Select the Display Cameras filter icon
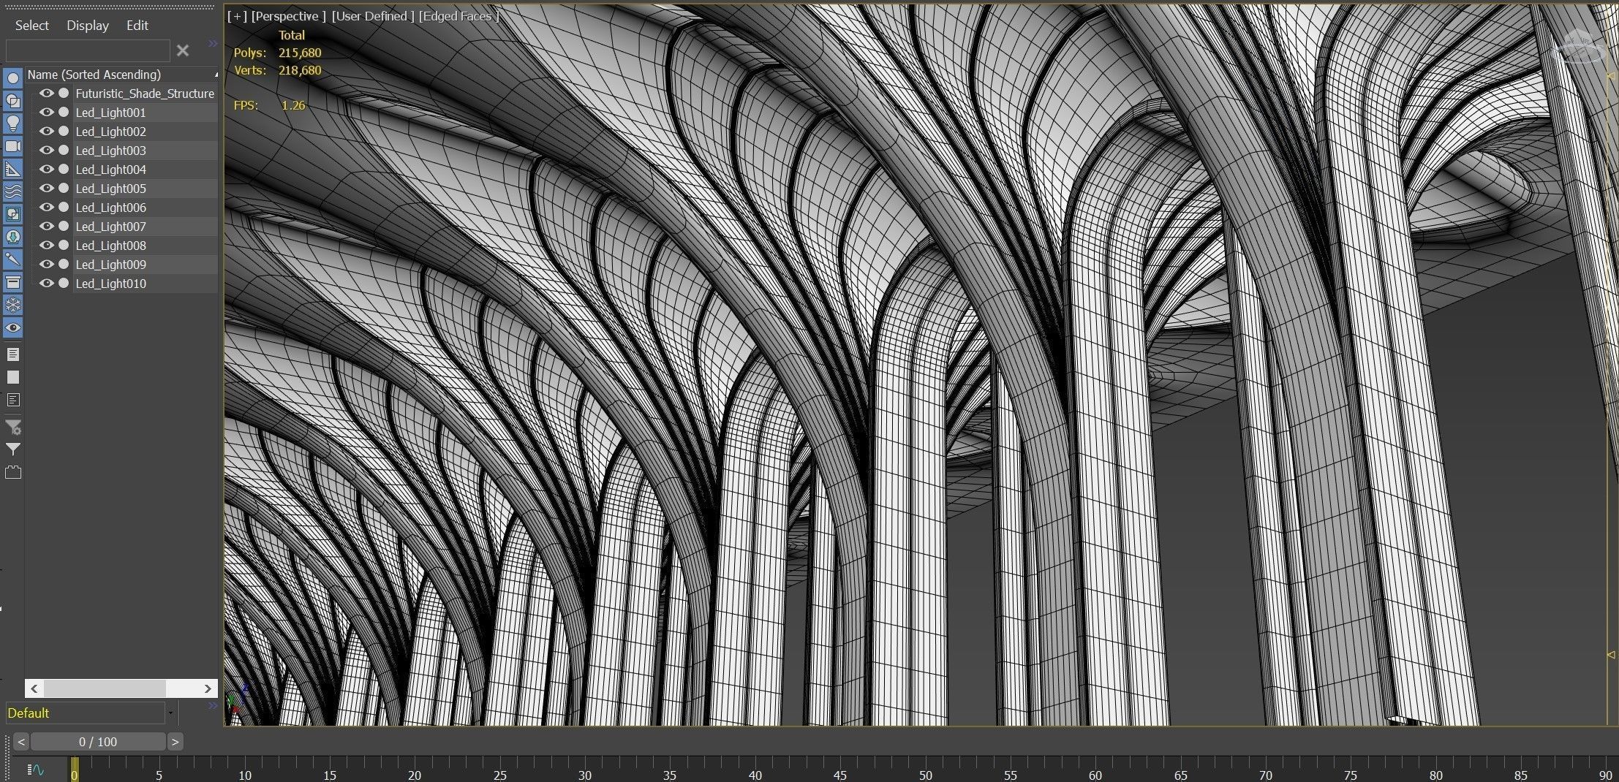The height and width of the screenshot is (782, 1619). [12, 146]
